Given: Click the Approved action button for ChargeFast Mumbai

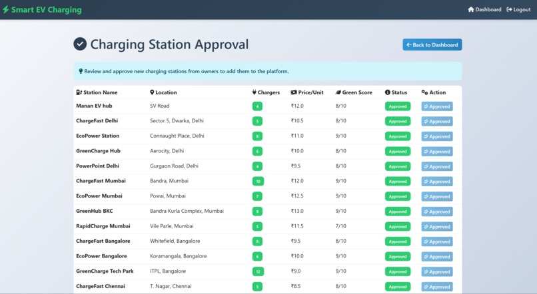Looking at the screenshot, I should point(437,182).
